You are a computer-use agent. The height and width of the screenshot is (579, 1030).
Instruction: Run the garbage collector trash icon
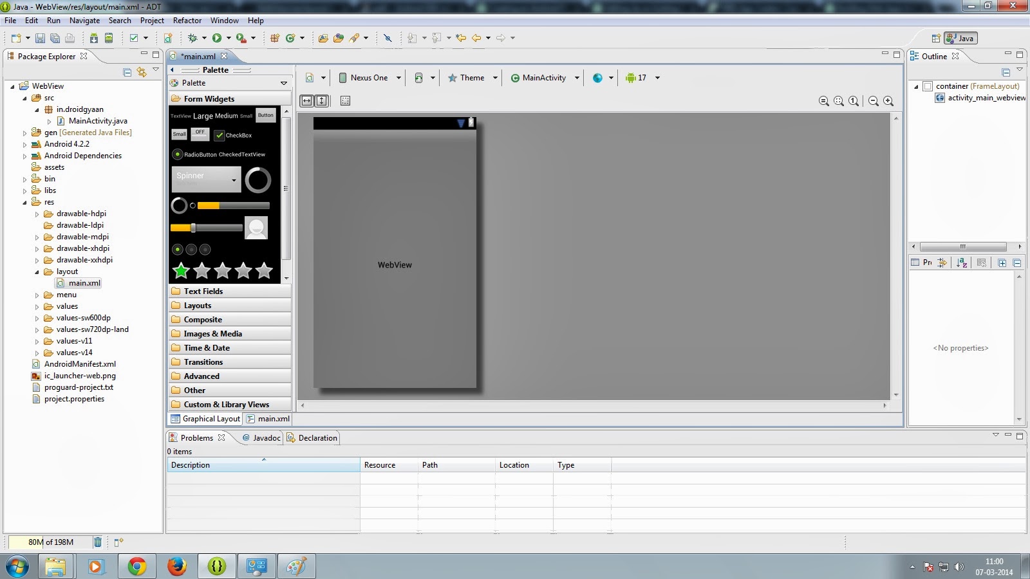[98, 542]
